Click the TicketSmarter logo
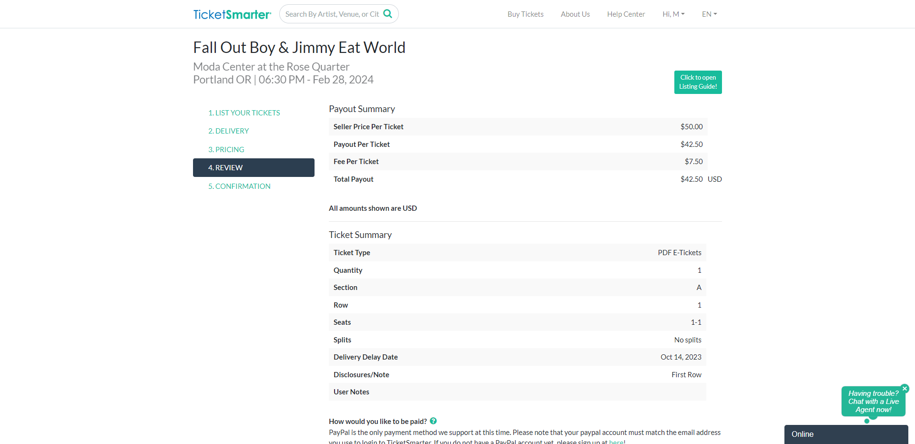The image size is (915, 444). 232,14
